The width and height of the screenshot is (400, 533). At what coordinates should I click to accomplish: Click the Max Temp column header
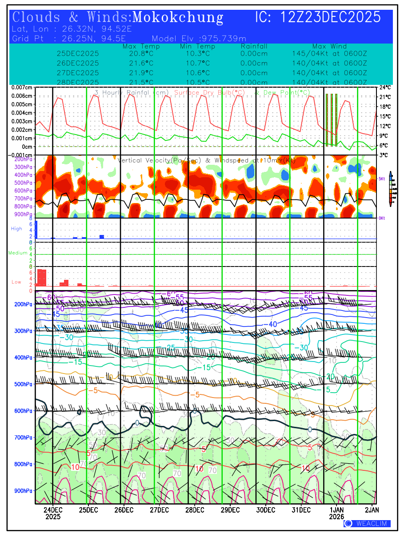(141, 46)
